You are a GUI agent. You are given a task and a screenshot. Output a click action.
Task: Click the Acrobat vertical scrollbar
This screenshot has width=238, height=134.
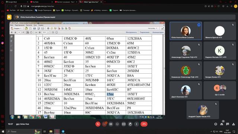[x=164, y=74]
